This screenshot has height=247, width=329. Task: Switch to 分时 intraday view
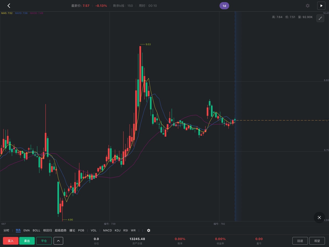[6, 230]
